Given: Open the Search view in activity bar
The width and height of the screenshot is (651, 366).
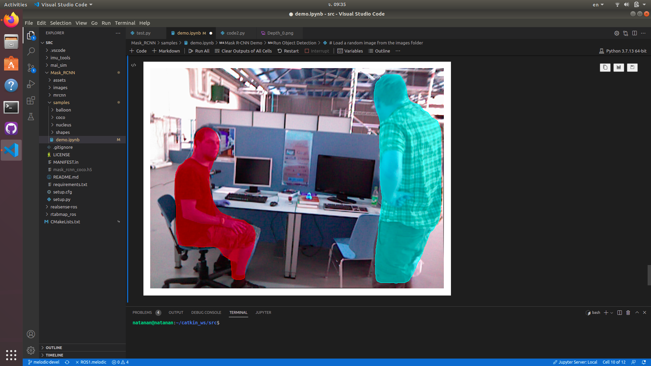Looking at the screenshot, I should click(31, 52).
